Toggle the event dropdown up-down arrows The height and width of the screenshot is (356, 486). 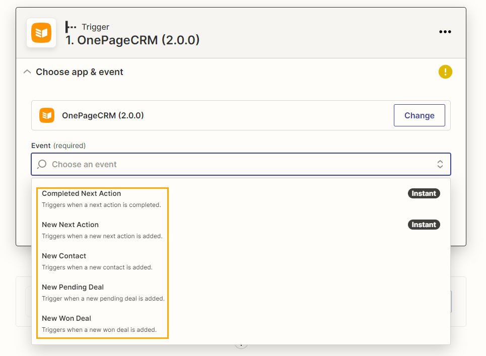coord(440,164)
